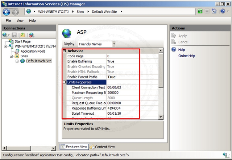The image size is (232, 160).
Task: Collapse the Sites node expander
Action: 11,56
